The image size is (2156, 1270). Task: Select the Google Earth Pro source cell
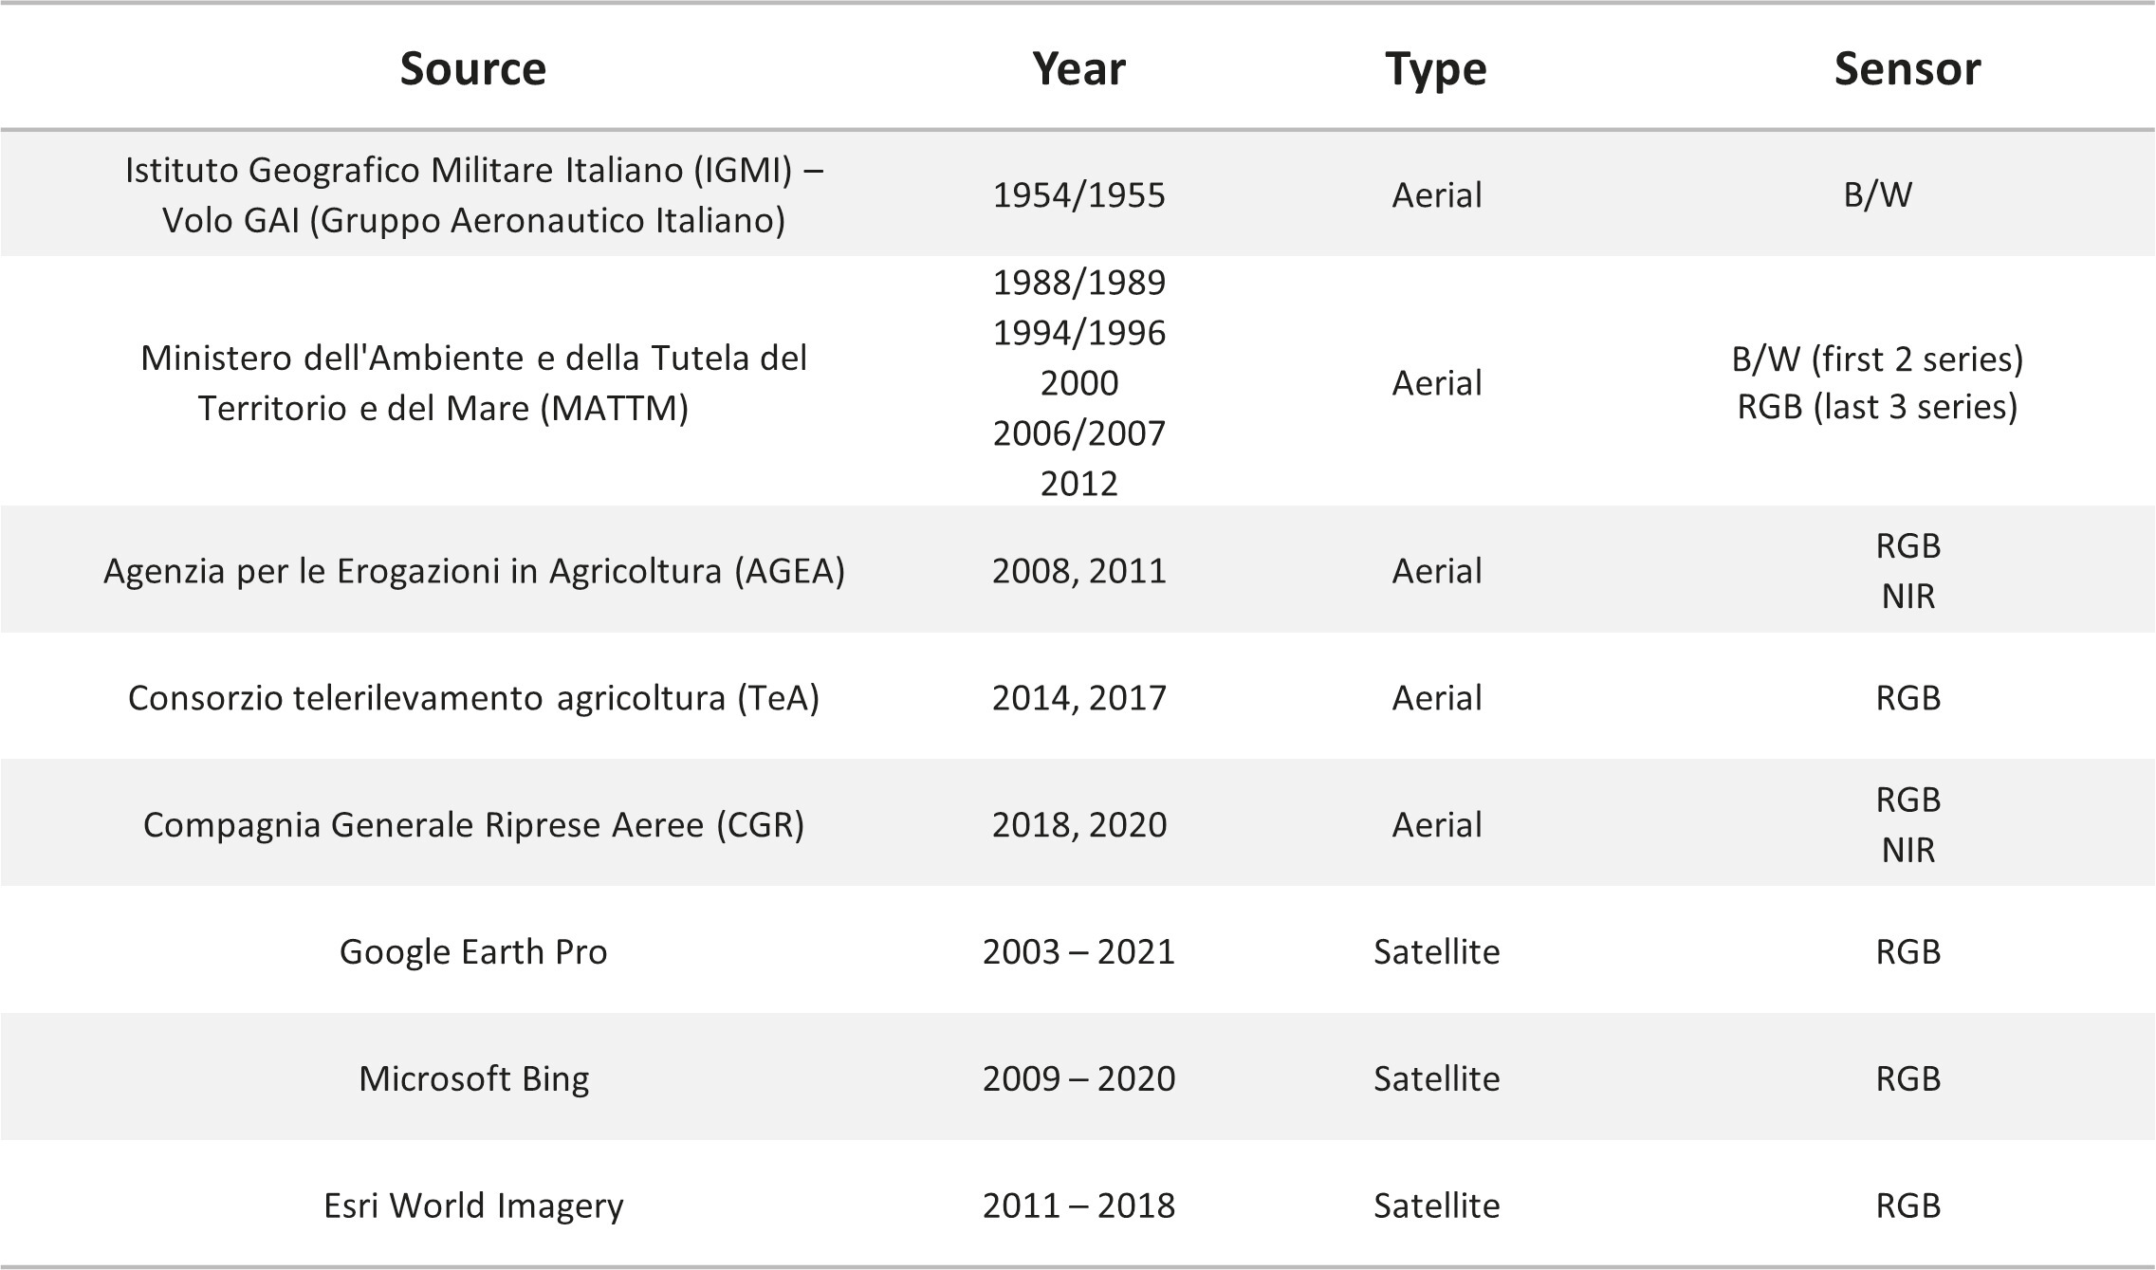pos(473,951)
